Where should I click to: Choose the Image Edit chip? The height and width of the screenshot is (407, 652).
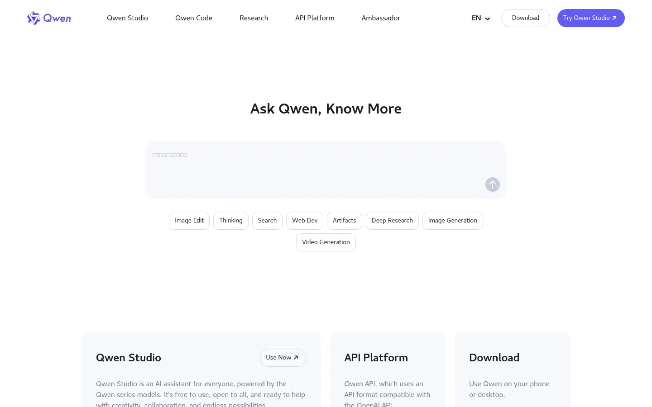pos(189,221)
